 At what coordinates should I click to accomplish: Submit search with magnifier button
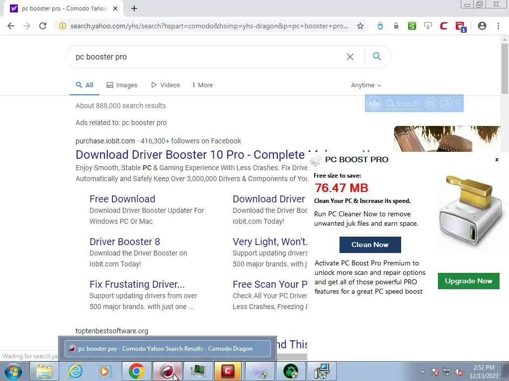click(x=377, y=57)
